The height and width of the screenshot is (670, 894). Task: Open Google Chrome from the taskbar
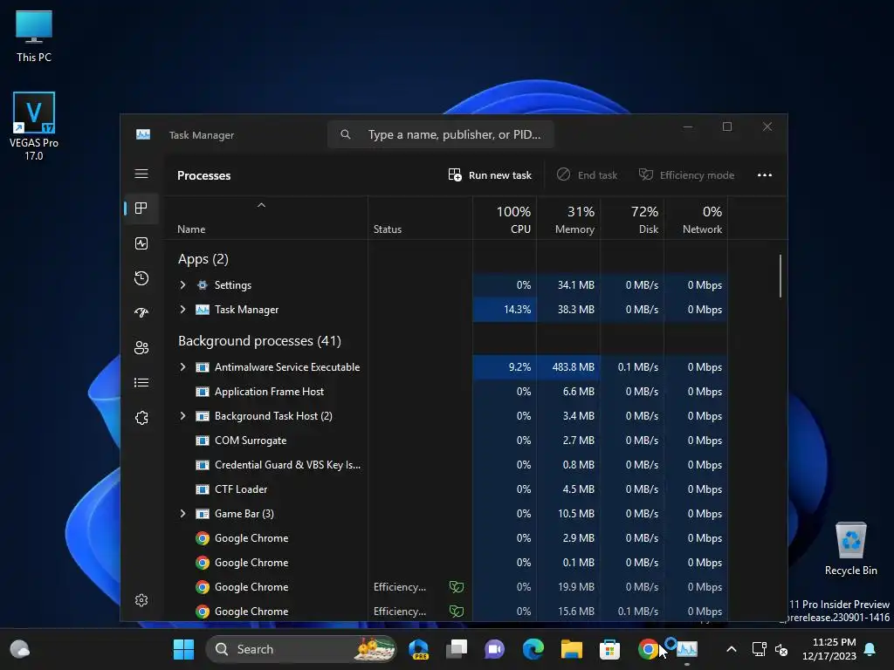pyautogui.click(x=648, y=649)
